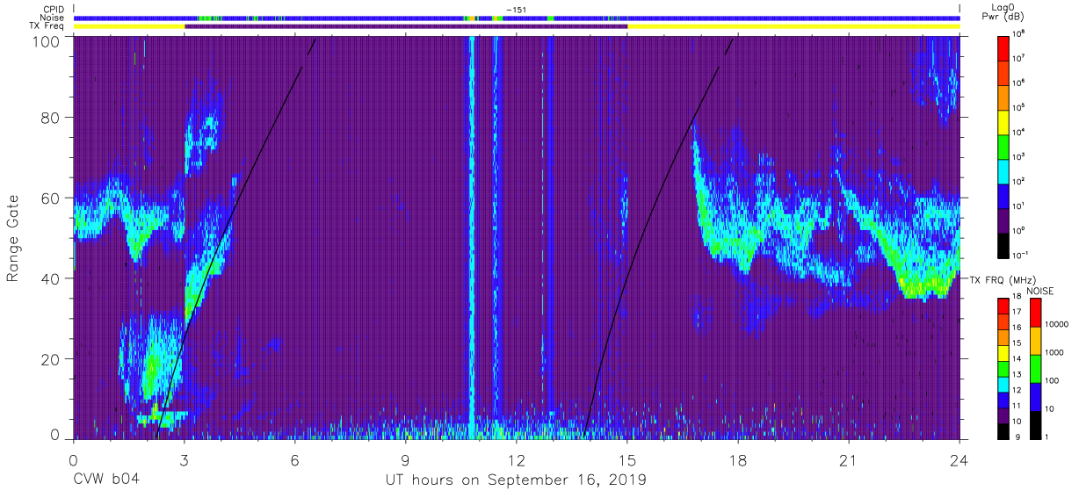Click the yellow TX Freq bar after 15 UT

(x=793, y=26)
